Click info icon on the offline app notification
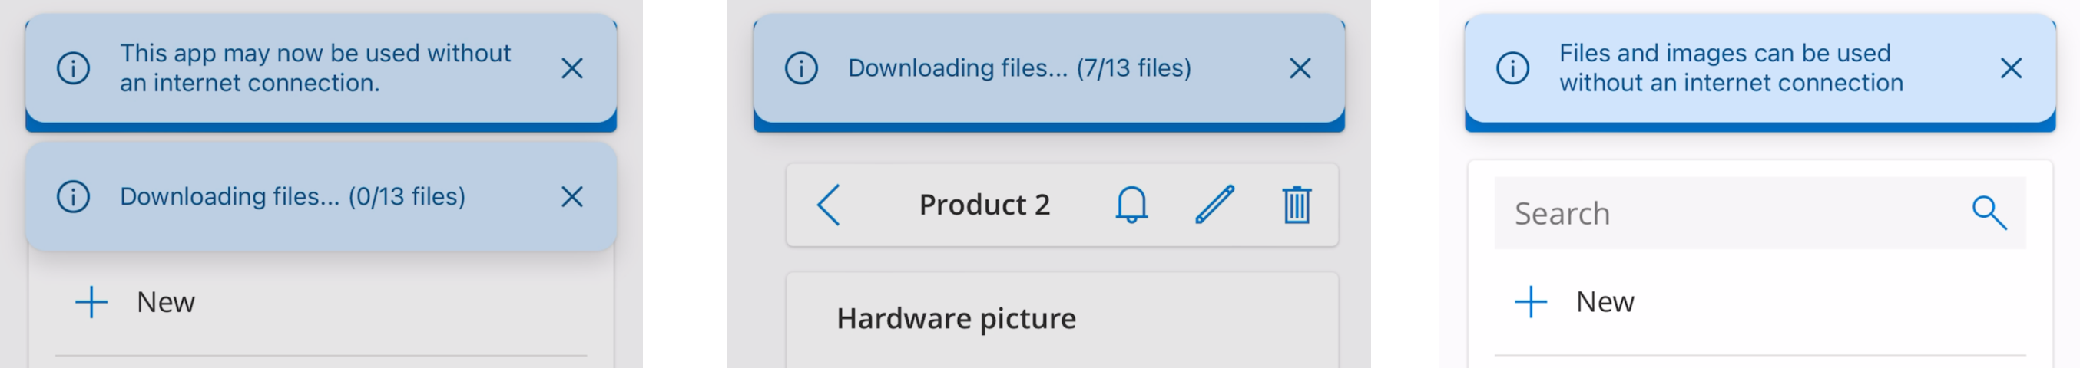 74,68
